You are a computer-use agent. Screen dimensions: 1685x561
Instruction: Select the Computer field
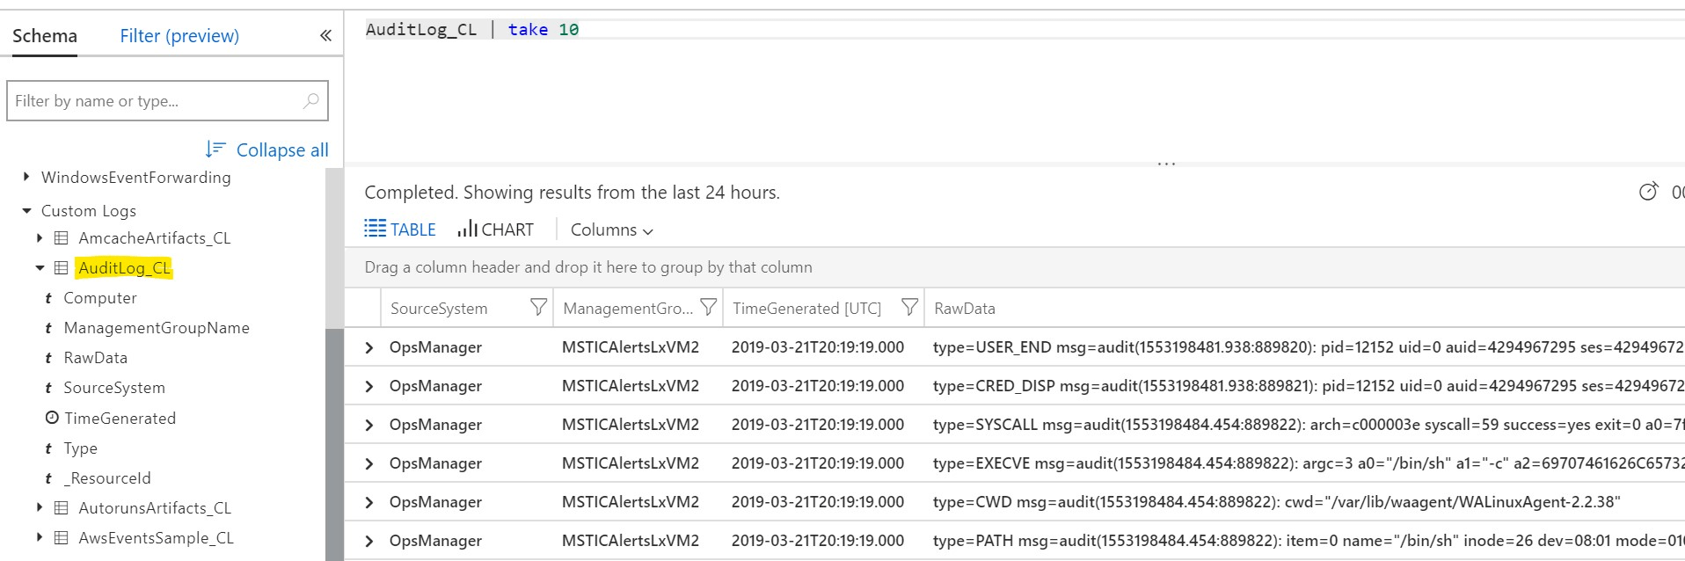click(100, 298)
